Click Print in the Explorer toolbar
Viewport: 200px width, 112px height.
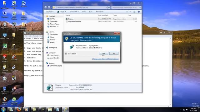pos(84,12)
